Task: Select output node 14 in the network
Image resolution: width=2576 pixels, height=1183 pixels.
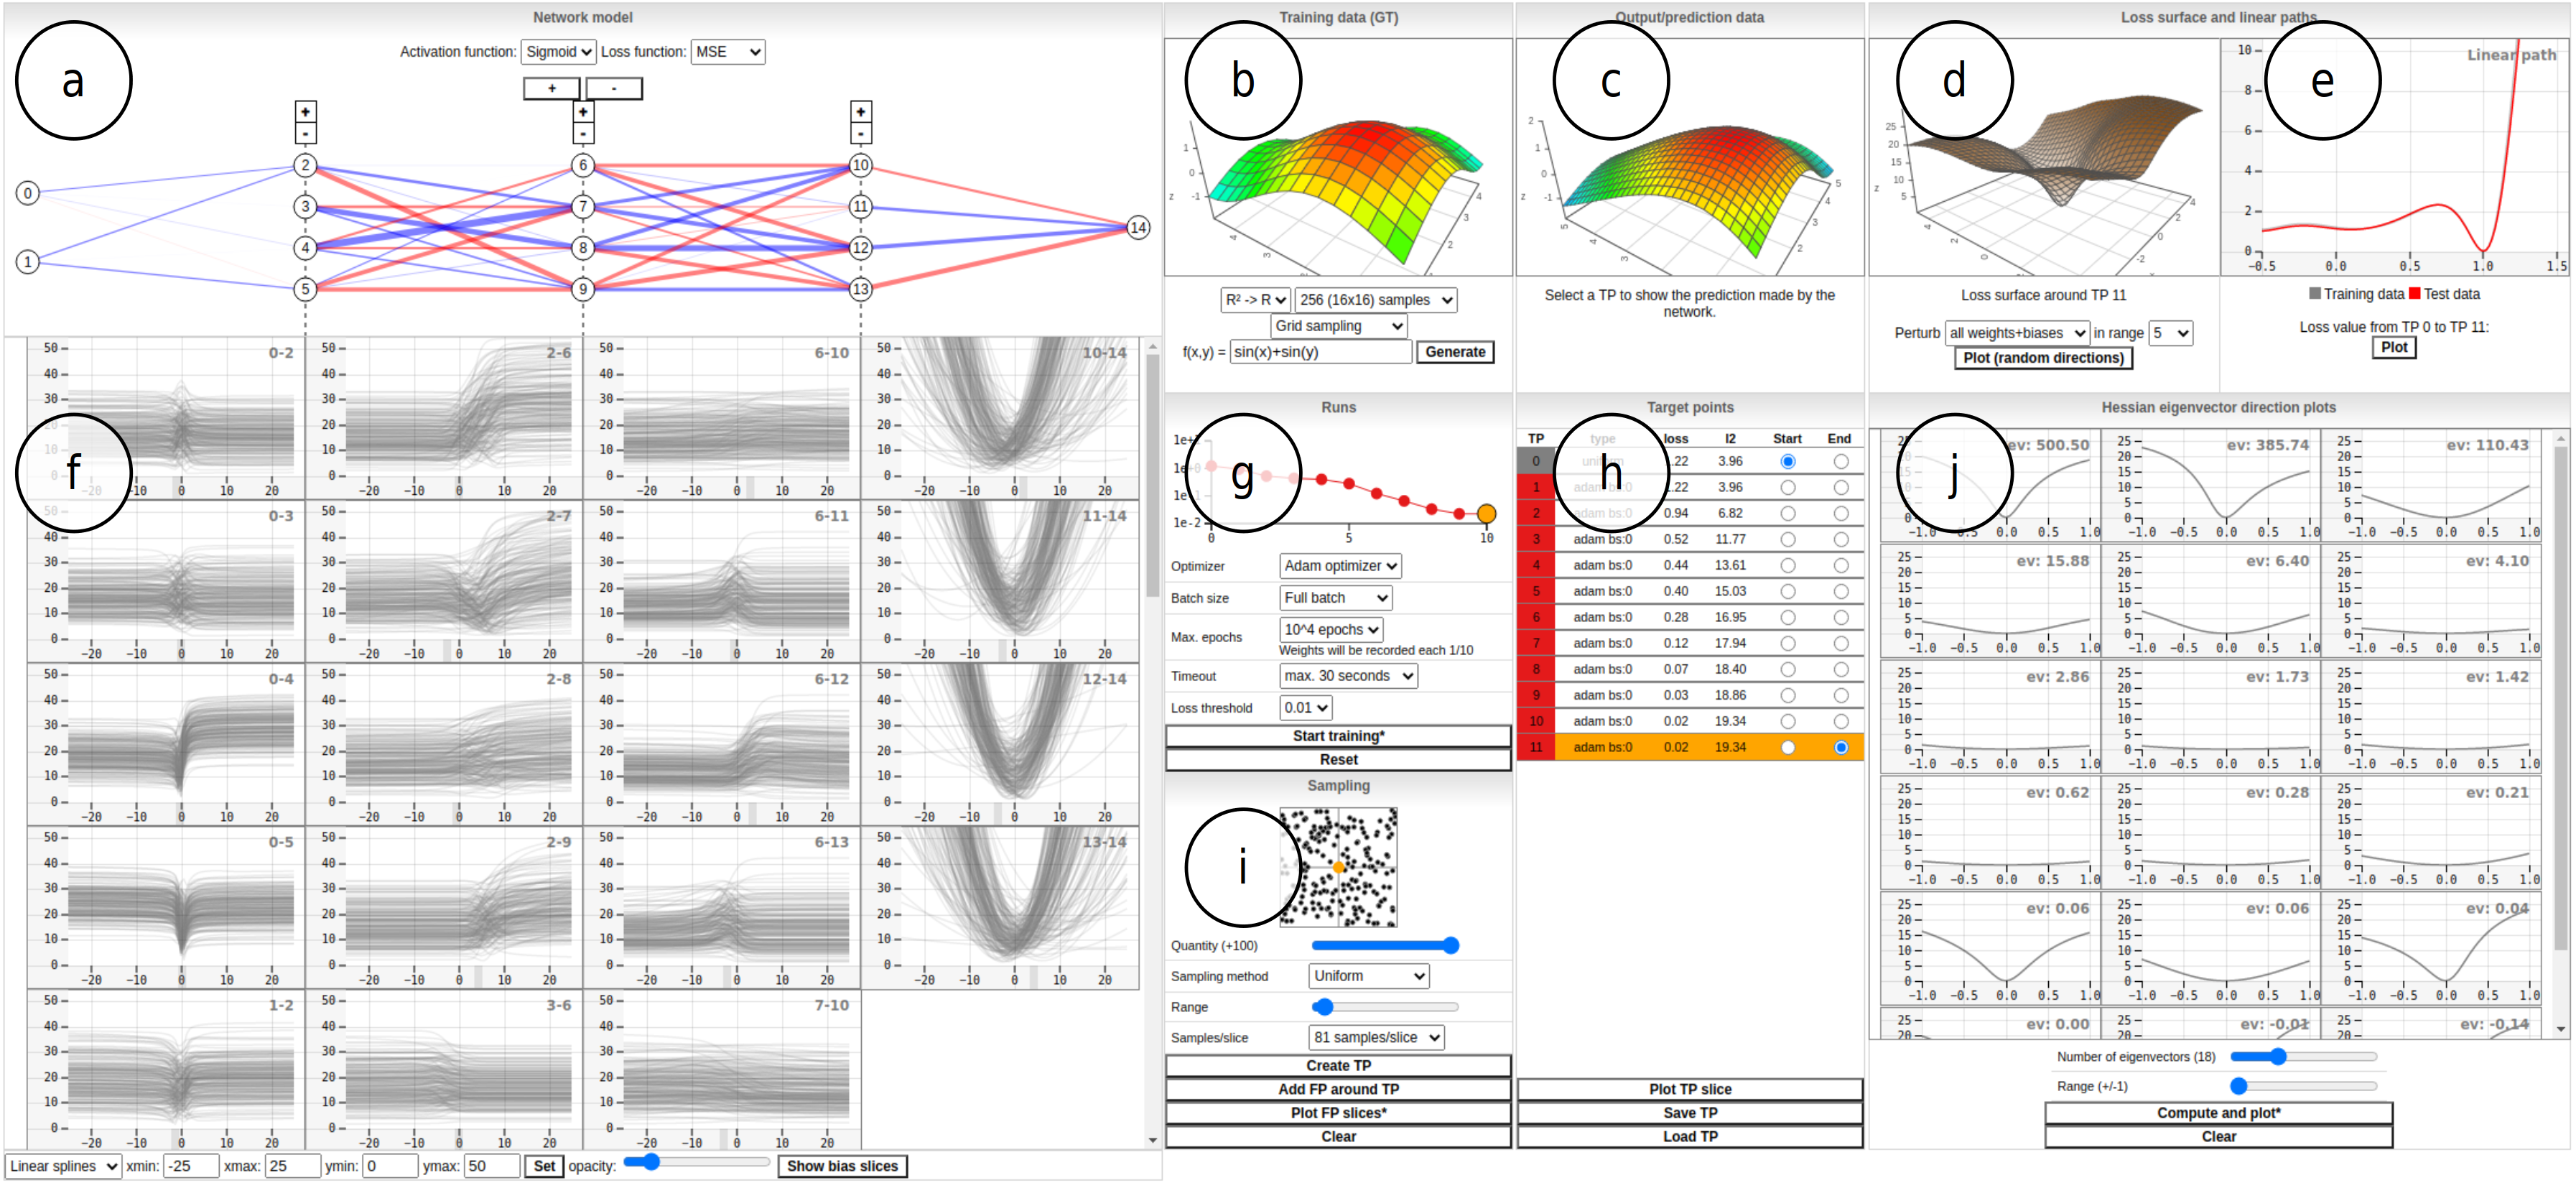Action: point(1138,228)
